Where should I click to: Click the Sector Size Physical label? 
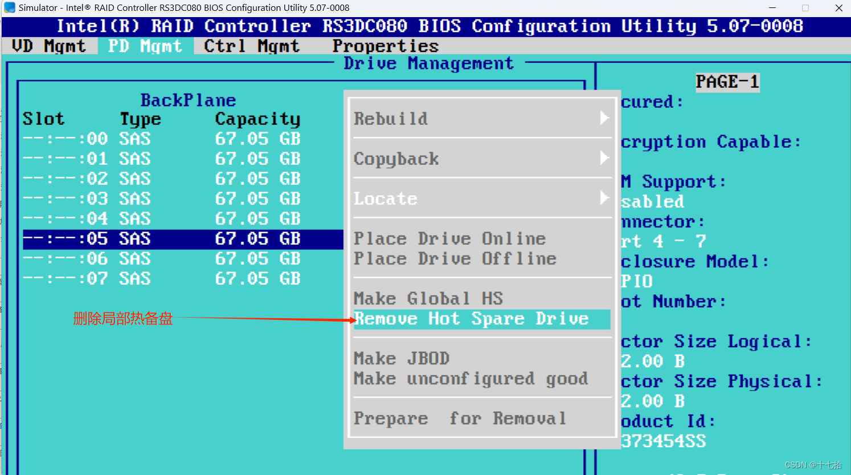[722, 381]
